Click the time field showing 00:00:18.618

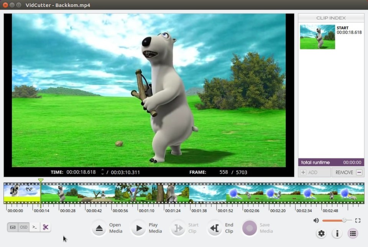pyautogui.click(x=81, y=172)
